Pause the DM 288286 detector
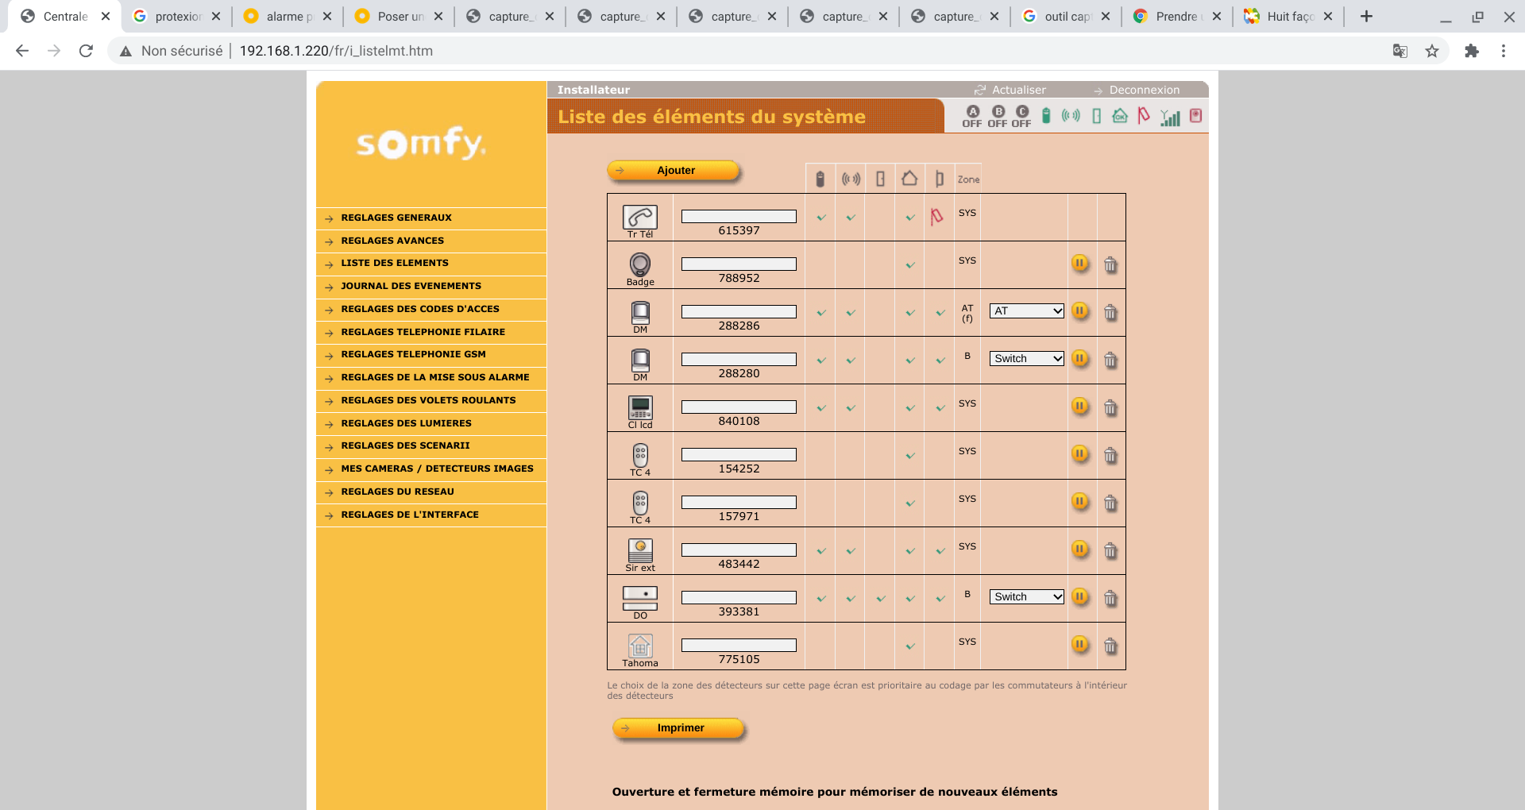The height and width of the screenshot is (810, 1525). coord(1079,311)
